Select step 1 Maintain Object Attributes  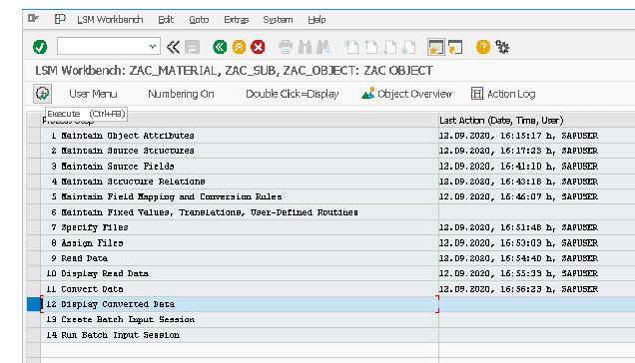click(240, 136)
